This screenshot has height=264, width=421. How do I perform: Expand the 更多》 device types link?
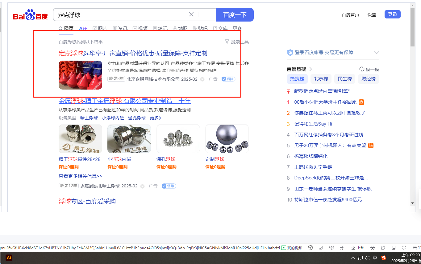click(x=156, y=118)
